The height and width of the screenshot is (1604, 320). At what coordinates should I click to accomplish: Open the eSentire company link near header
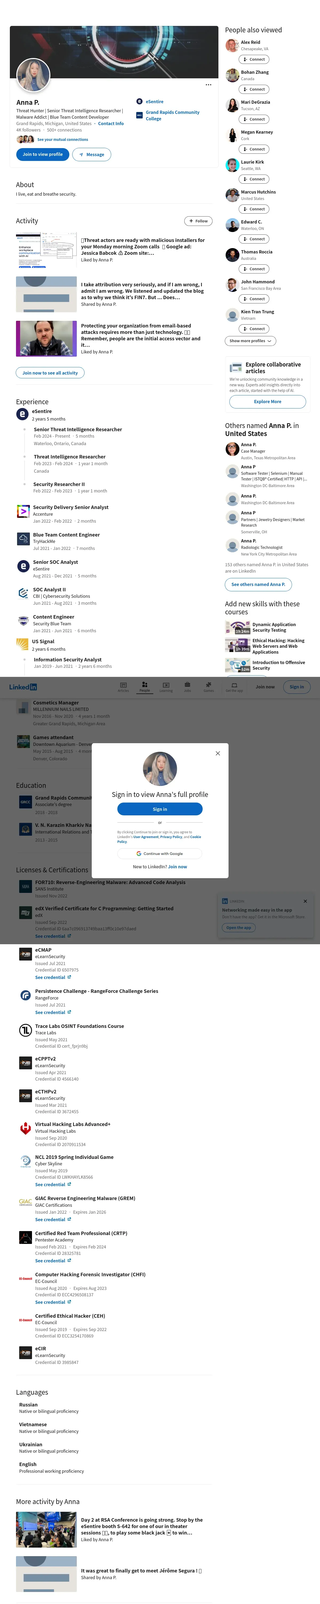(155, 102)
